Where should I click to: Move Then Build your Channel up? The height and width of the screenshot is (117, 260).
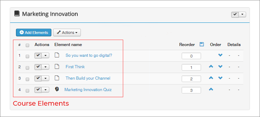(211, 78)
